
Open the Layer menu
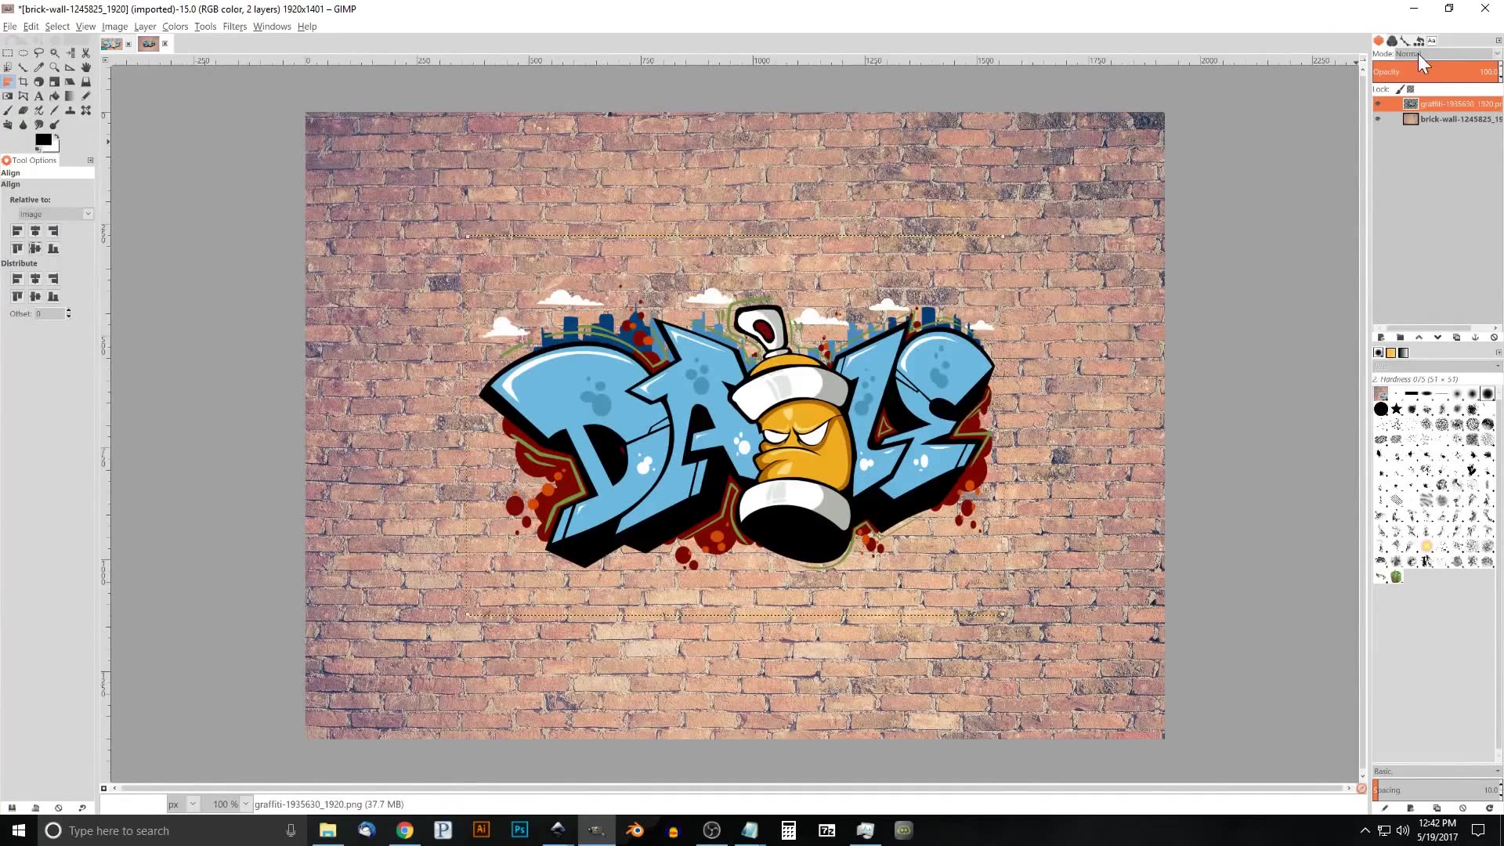pos(145,27)
